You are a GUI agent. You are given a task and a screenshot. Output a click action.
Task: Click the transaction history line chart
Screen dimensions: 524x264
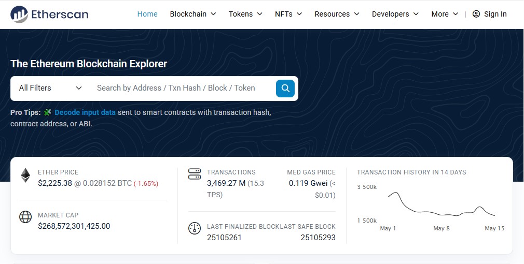[441, 204]
